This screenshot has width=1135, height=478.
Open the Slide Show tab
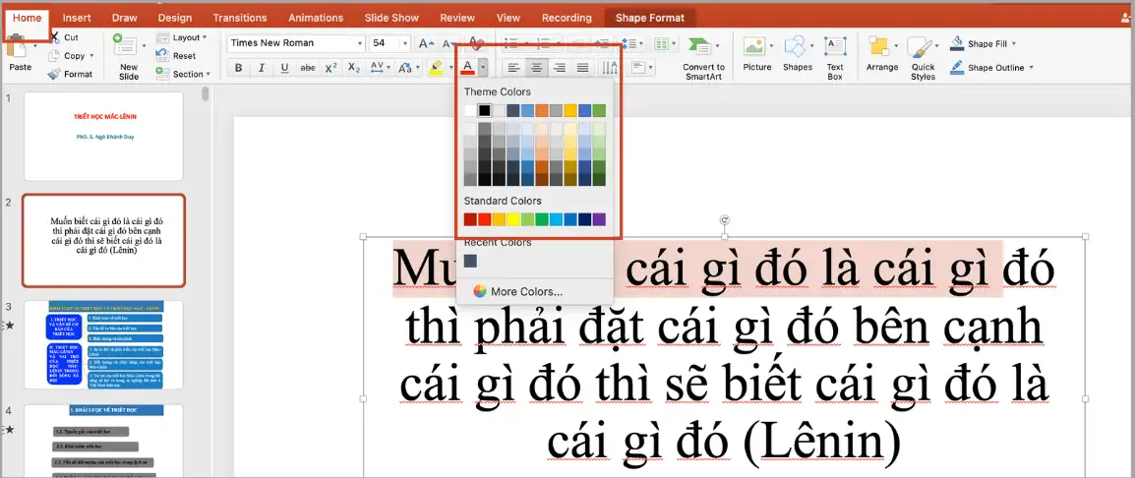pos(391,18)
